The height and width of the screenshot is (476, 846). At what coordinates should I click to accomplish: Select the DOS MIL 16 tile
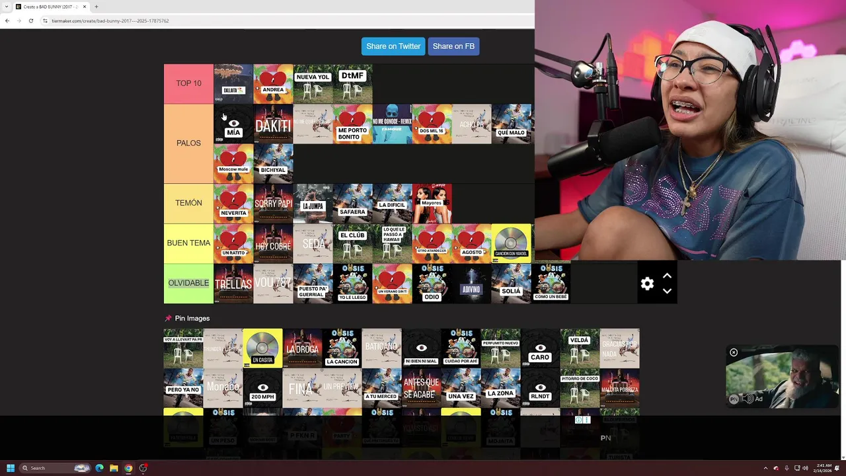coord(432,124)
